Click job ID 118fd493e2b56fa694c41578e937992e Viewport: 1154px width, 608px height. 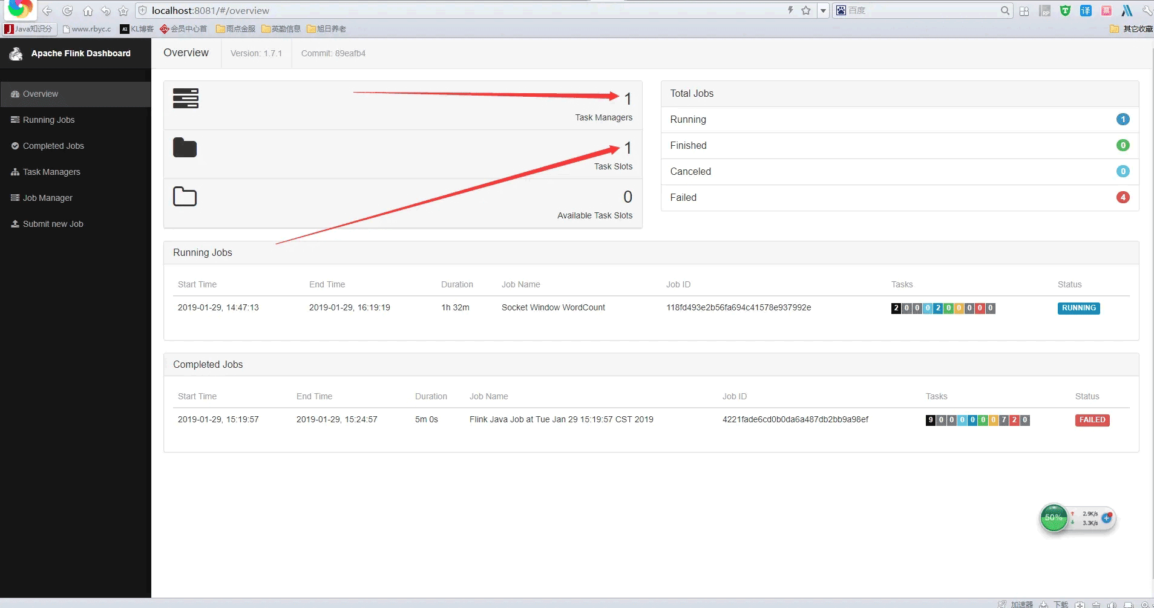(738, 307)
